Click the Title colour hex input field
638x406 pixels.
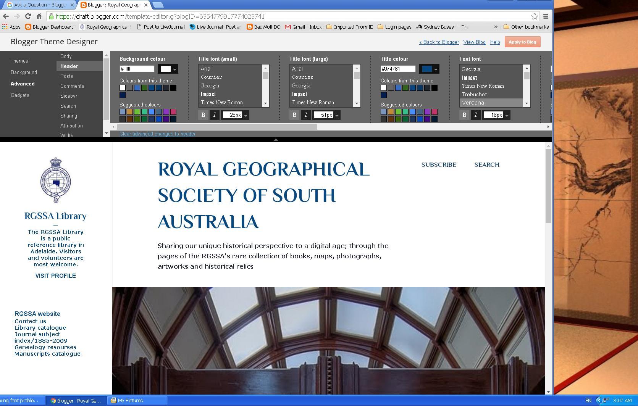398,69
